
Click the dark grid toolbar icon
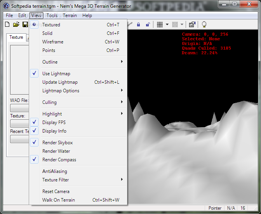click(x=160, y=24)
